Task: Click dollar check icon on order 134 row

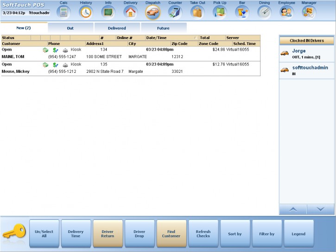Action: tap(56, 50)
